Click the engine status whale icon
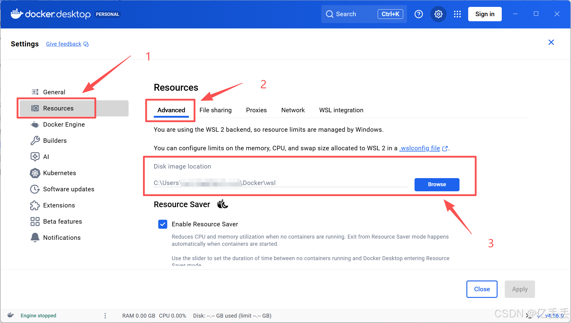The height and width of the screenshot is (323, 571). [11, 315]
